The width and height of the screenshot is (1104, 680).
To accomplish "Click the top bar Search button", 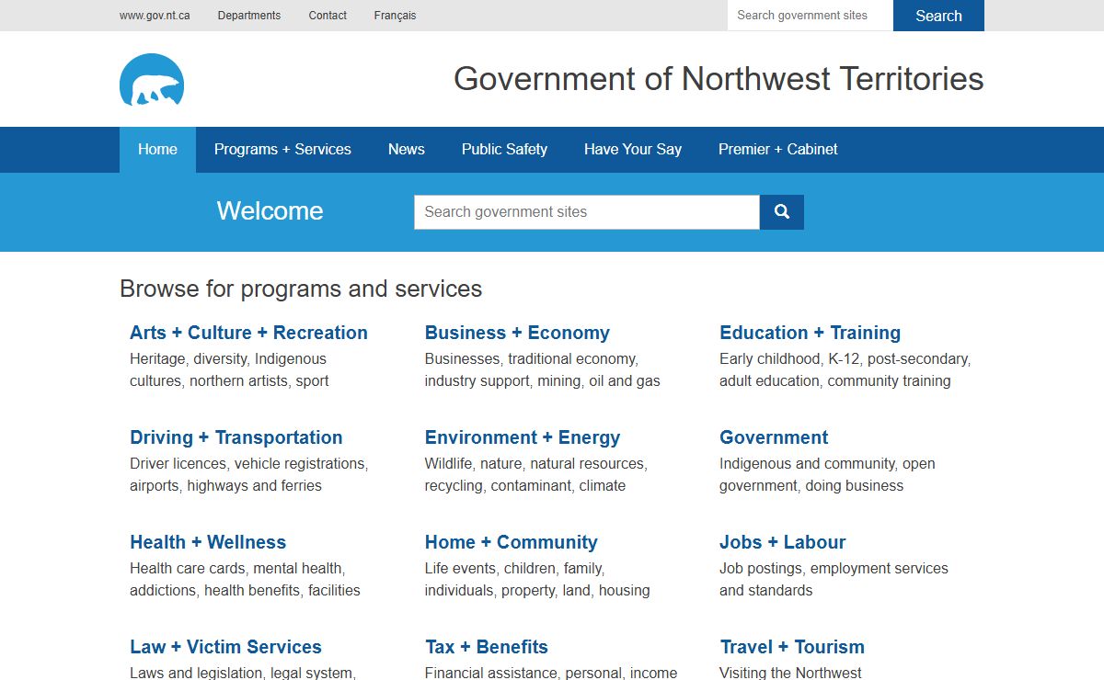I will point(938,16).
